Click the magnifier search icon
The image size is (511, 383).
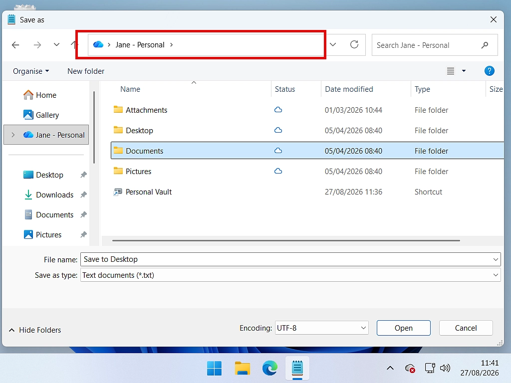485,45
